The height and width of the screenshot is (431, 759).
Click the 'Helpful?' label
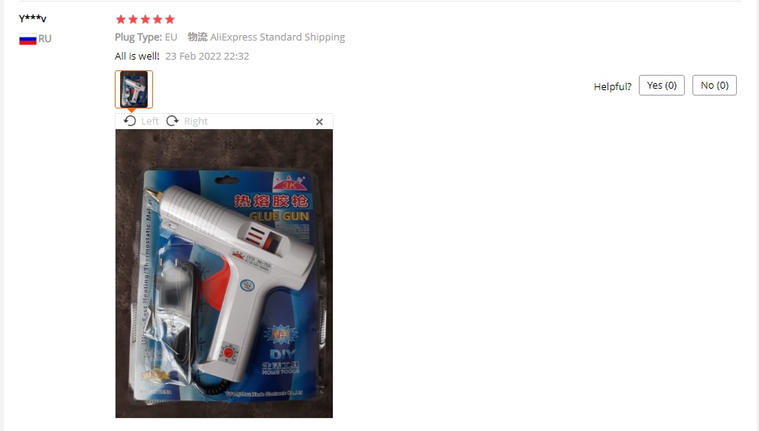pos(612,86)
